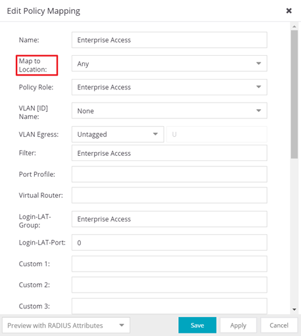The height and width of the screenshot is (336, 301).
Task: Expand the Map to Location dropdown arrow
Action: click(258, 63)
